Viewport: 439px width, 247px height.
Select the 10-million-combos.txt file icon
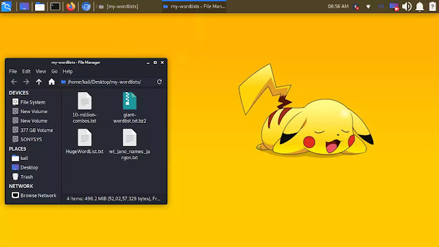click(84, 101)
